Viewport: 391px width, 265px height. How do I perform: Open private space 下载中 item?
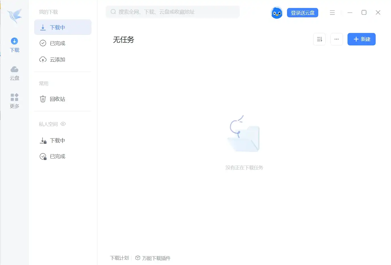[63, 141]
